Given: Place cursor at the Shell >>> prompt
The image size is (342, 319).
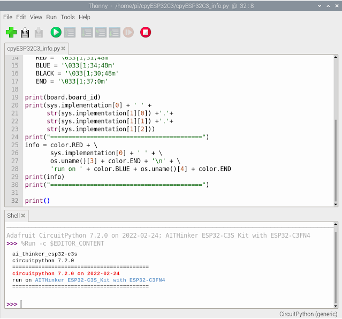Looking at the screenshot, I should (x=21, y=304).
